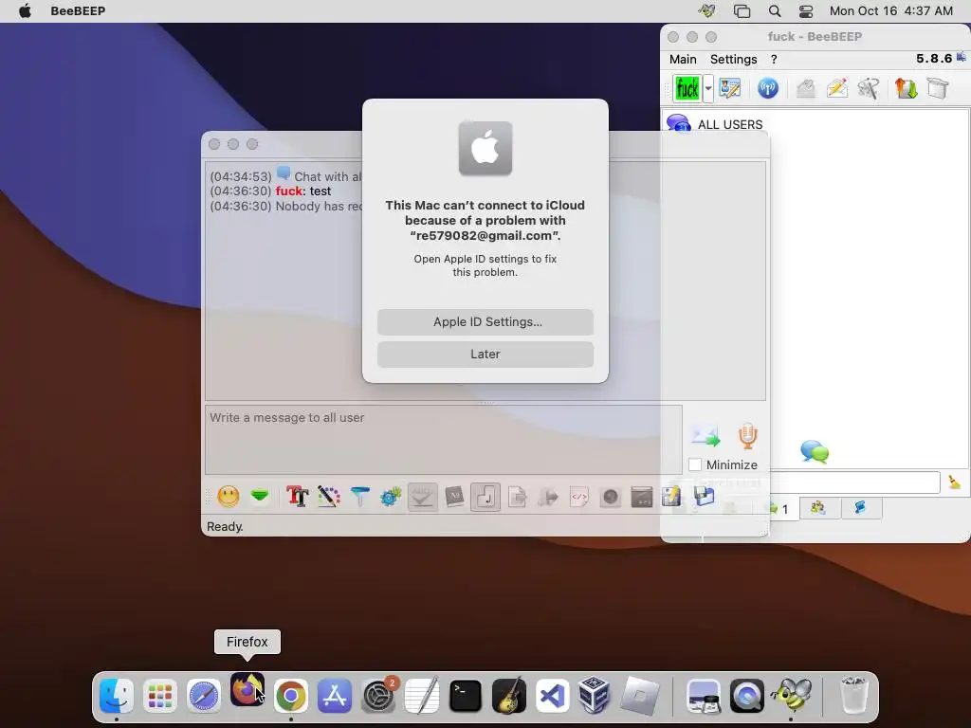The height and width of the screenshot is (728, 971).
Task: Open Terminal from the Dock
Action: [x=465, y=696]
